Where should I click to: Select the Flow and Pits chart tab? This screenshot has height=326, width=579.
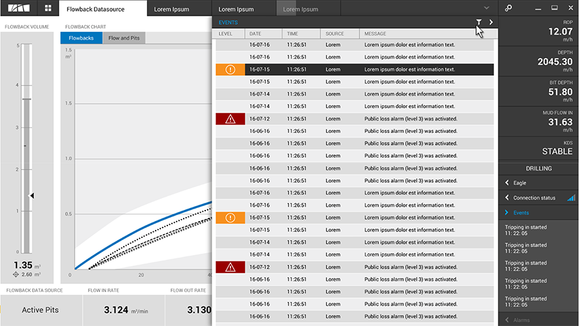(124, 38)
